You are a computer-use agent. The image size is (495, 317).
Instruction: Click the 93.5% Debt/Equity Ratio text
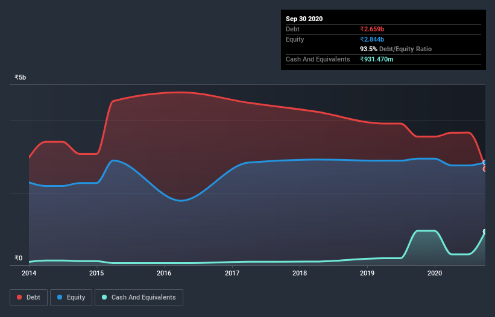396,49
